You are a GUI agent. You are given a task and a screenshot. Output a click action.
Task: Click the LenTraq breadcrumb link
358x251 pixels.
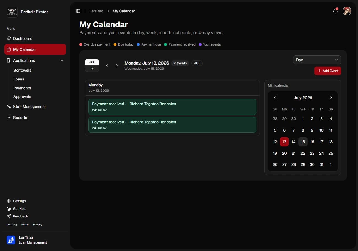(96, 11)
